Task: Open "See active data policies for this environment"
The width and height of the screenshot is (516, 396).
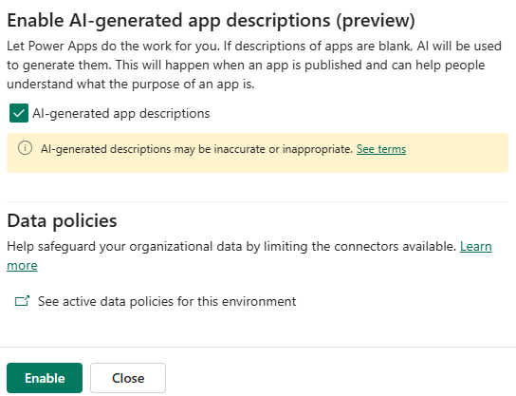Action: pyautogui.click(x=167, y=301)
